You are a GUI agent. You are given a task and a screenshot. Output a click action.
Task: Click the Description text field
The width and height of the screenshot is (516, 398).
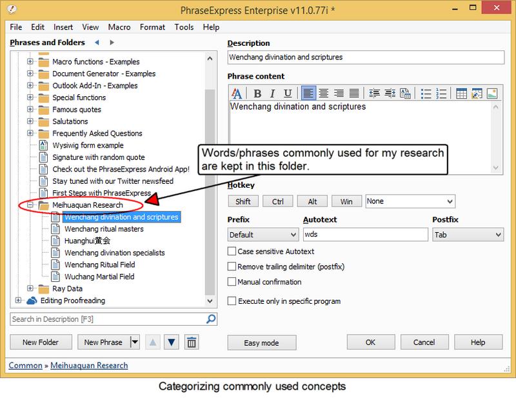pos(366,57)
